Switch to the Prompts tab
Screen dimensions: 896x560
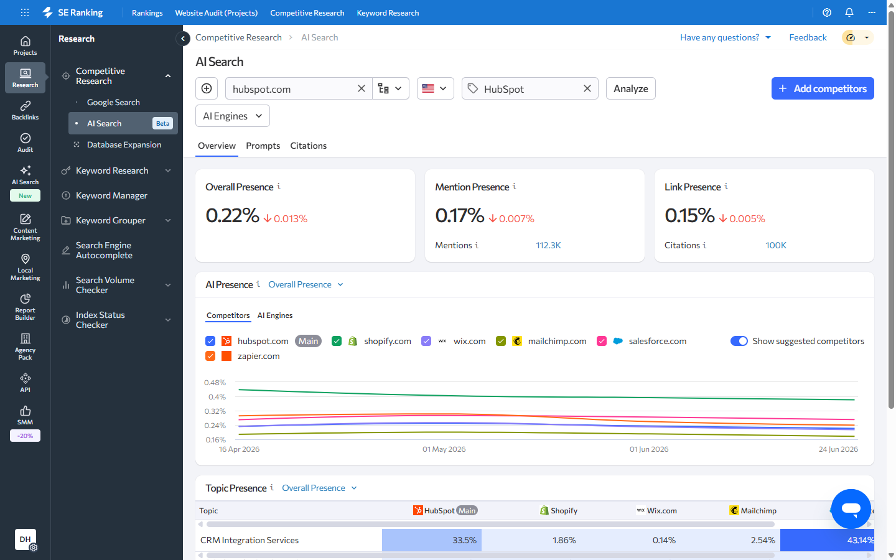click(x=263, y=146)
